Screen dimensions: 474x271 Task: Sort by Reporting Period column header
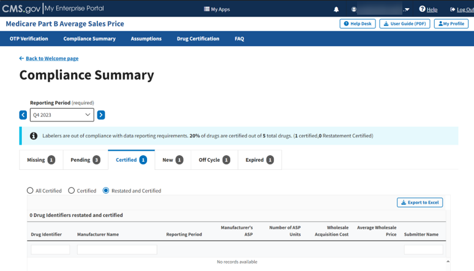pos(184,234)
